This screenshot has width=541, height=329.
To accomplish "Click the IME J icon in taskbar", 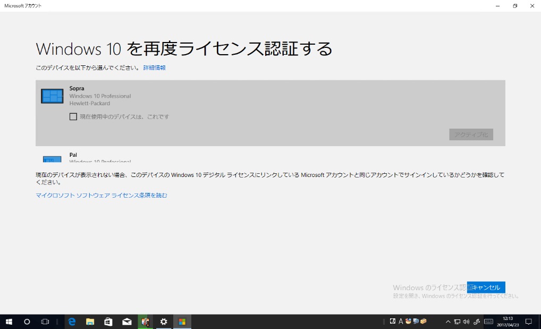I will click(393, 321).
